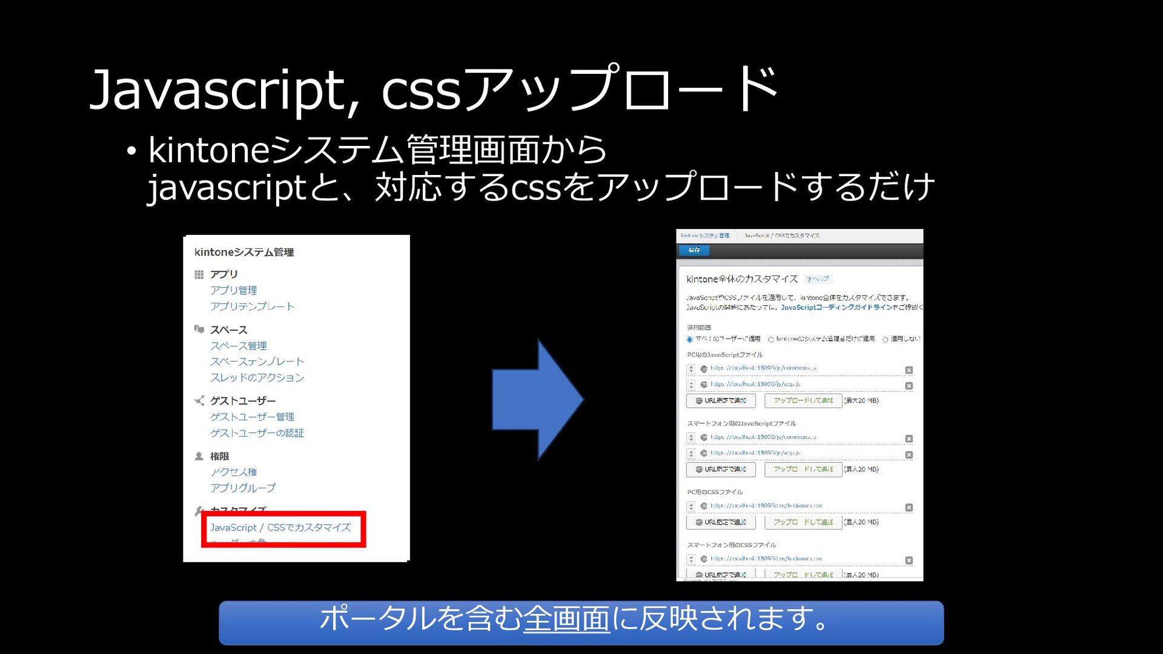Click the スマートフォン用のCSSファイル section label
1163x654 pixels.
click(x=731, y=545)
